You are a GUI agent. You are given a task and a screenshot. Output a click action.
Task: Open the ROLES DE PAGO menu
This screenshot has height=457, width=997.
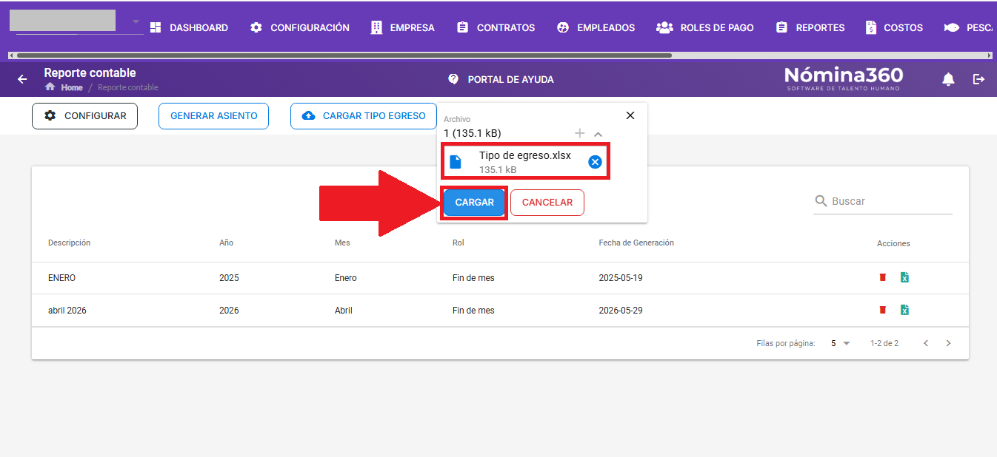pos(705,27)
